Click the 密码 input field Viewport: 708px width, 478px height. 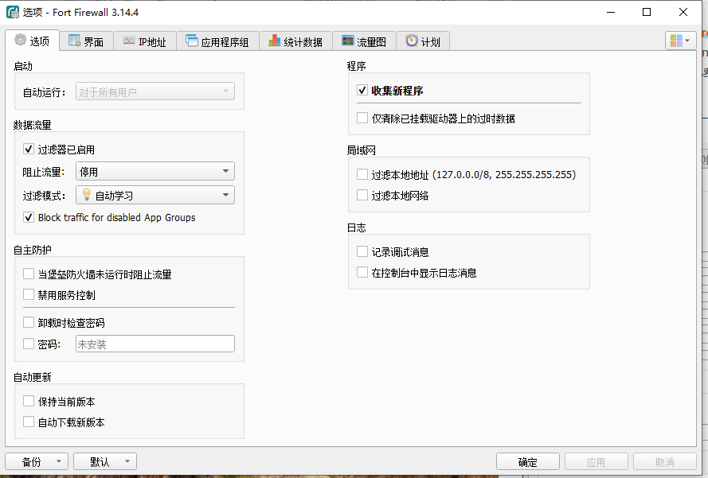(x=155, y=344)
